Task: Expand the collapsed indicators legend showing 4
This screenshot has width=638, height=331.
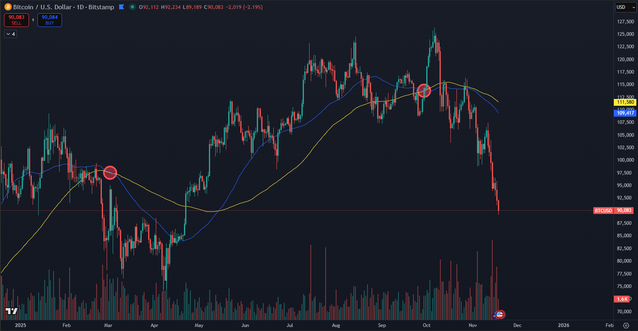Action: pyautogui.click(x=10, y=34)
